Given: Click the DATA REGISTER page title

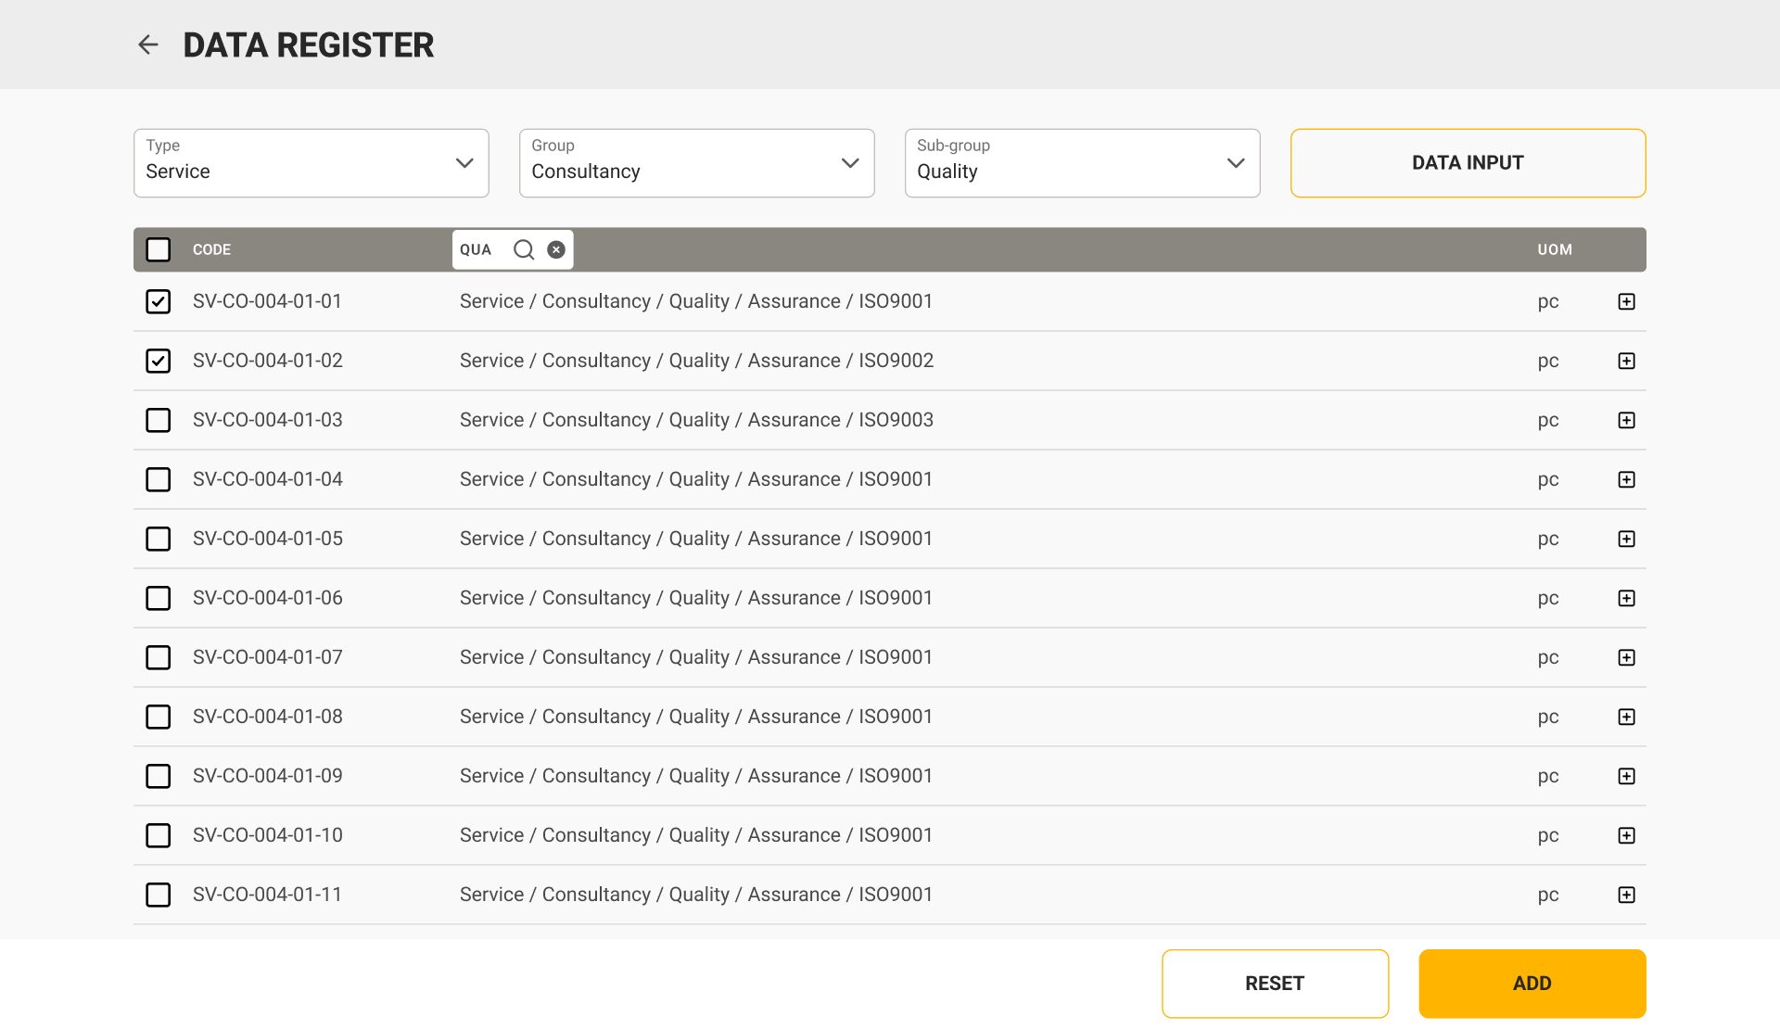Looking at the screenshot, I should [x=308, y=44].
